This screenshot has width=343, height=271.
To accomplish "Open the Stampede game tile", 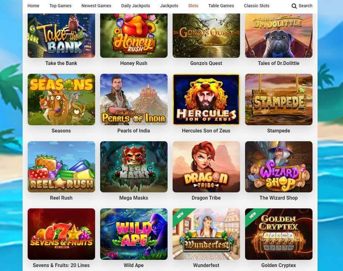I will tap(279, 100).
